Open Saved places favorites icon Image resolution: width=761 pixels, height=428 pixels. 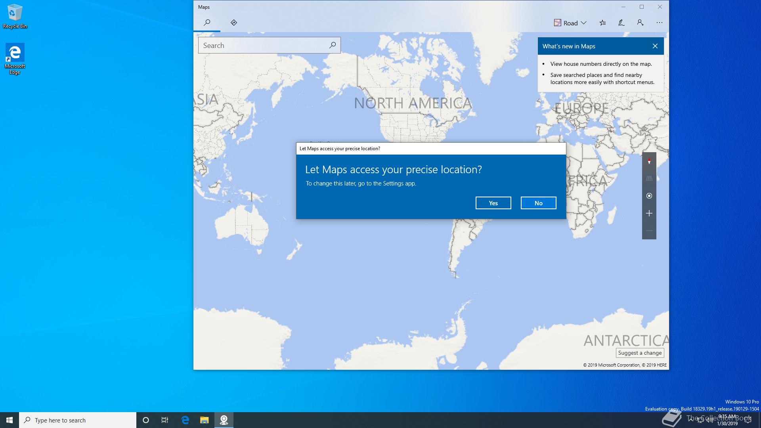click(602, 23)
